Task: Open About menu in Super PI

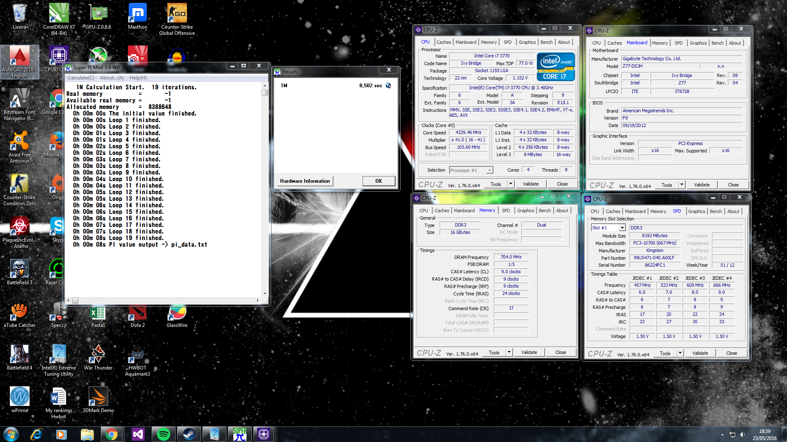Action: pyautogui.click(x=112, y=78)
